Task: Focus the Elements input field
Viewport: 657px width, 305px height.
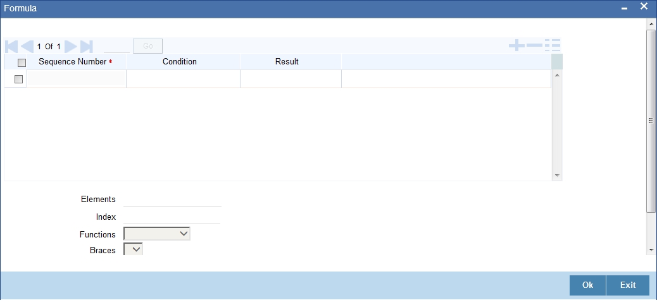Action: pos(172,200)
